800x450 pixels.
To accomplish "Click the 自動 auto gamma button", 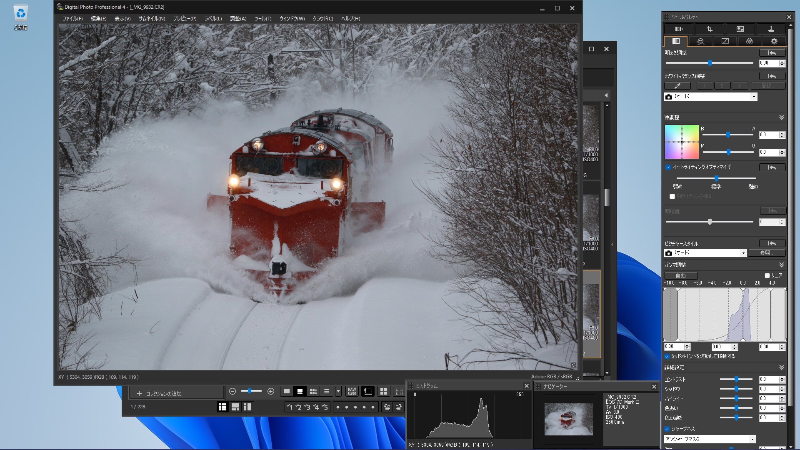I will tap(681, 276).
